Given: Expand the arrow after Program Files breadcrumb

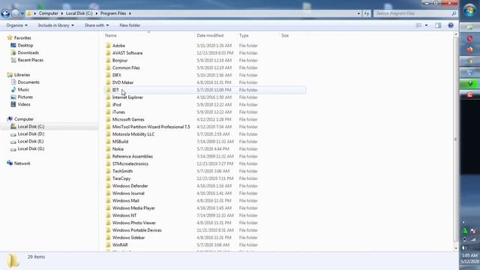Looking at the screenshot, I should click(130, 13).
